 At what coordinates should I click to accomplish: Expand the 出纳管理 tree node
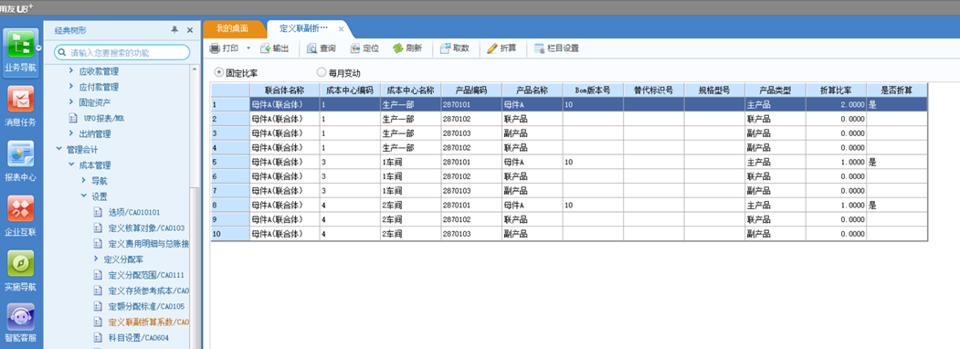pyautogui.click(x=71, y=133)
